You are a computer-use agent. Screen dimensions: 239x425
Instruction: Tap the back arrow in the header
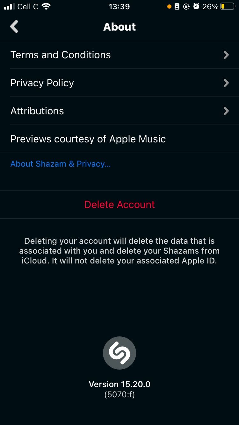pos(14,27)
